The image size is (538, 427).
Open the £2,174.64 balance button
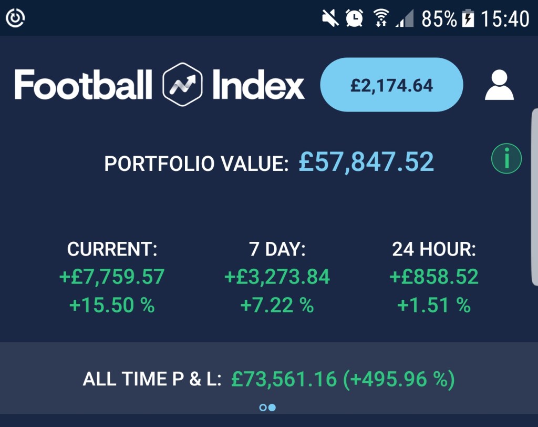pyautogui.click(x=391, y=85)
